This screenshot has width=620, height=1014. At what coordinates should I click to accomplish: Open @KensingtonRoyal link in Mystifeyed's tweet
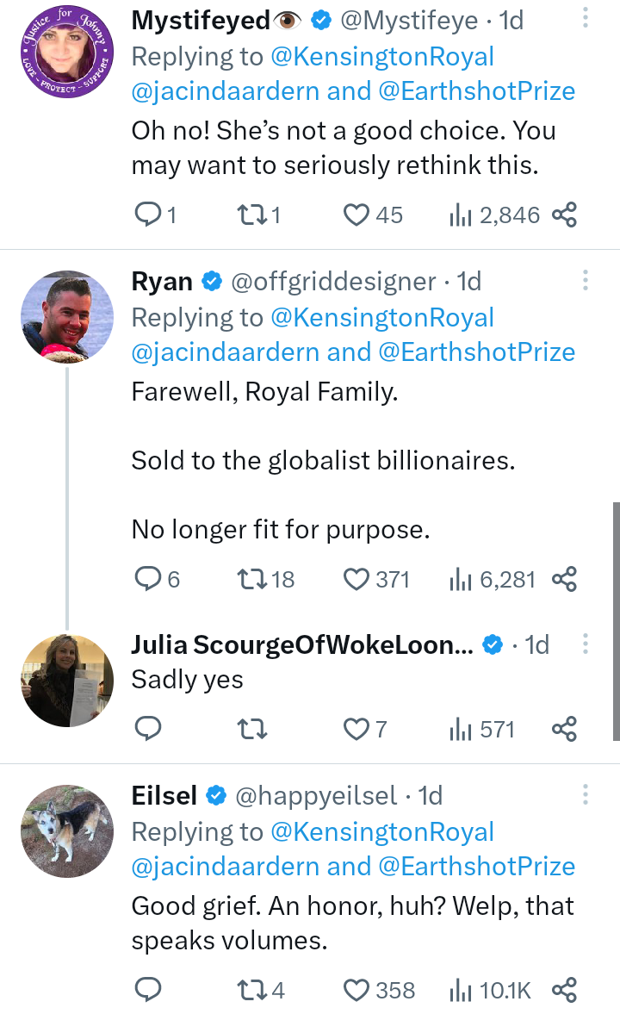(x=382, y=57)
